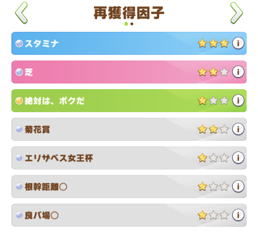
Task: Open info icon for 芝 factor
Action: pyautogui.click(x=238, y=72)
